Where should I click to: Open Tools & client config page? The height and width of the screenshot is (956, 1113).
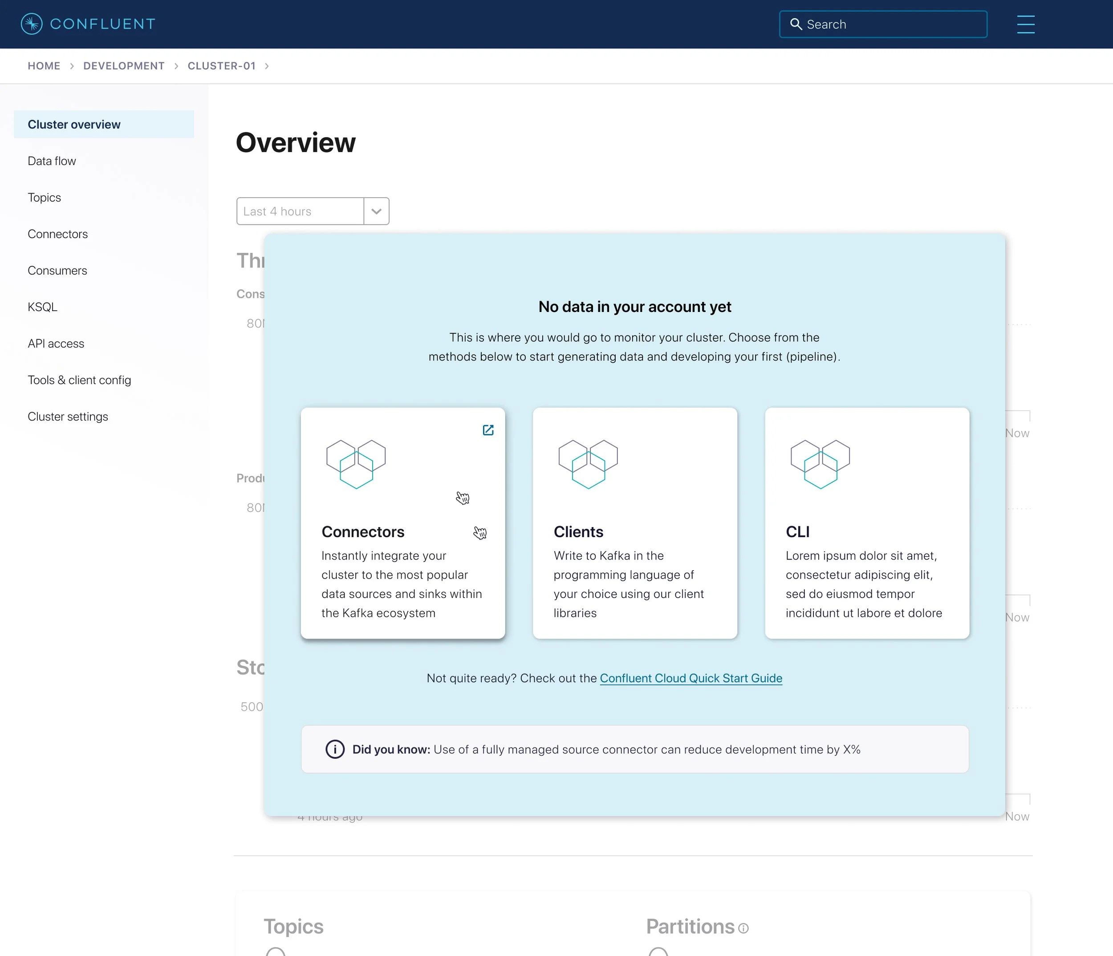pos(80,380)
